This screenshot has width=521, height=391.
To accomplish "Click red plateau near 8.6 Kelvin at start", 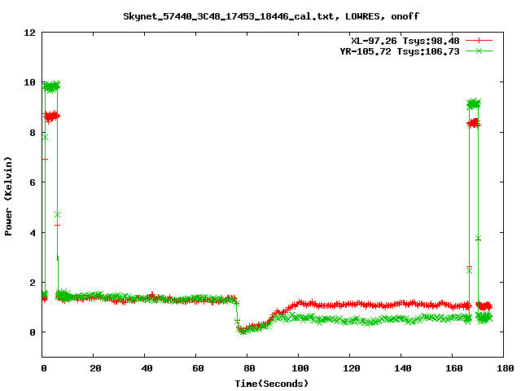I will click(51, 116).
